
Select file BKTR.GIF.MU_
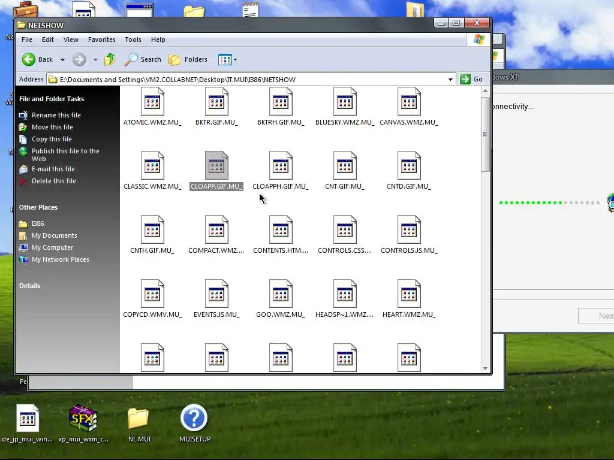click(216, 107)
